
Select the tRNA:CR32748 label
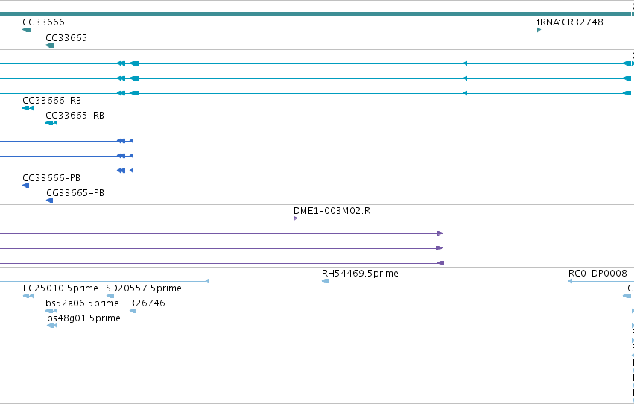click(x=570, y=22)
